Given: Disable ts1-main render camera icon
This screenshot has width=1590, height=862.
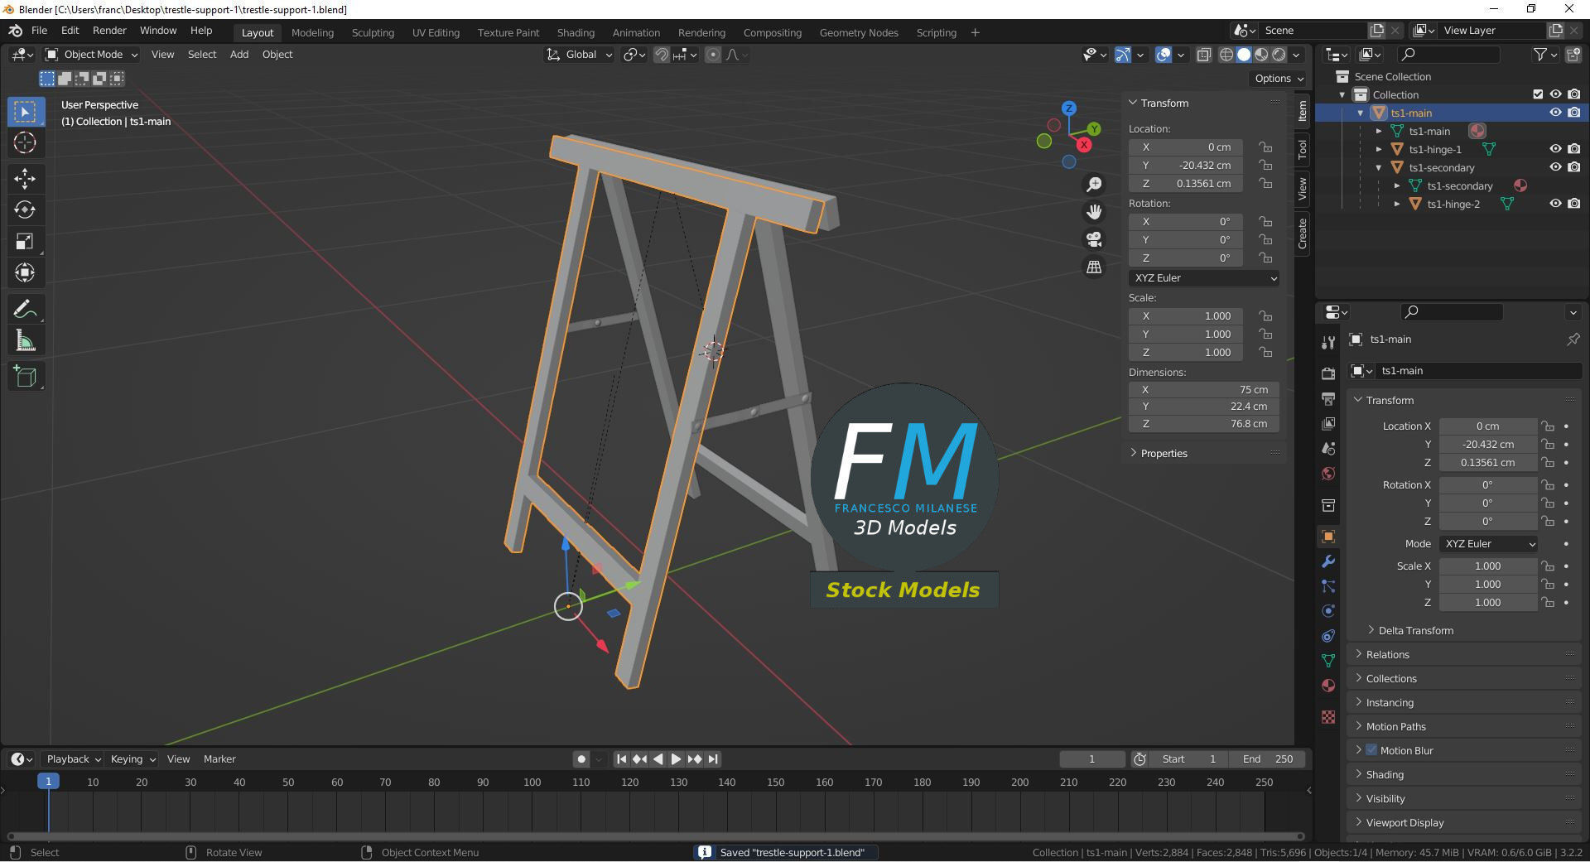Looking at the screenshot, I should (x=1573, y=113).
